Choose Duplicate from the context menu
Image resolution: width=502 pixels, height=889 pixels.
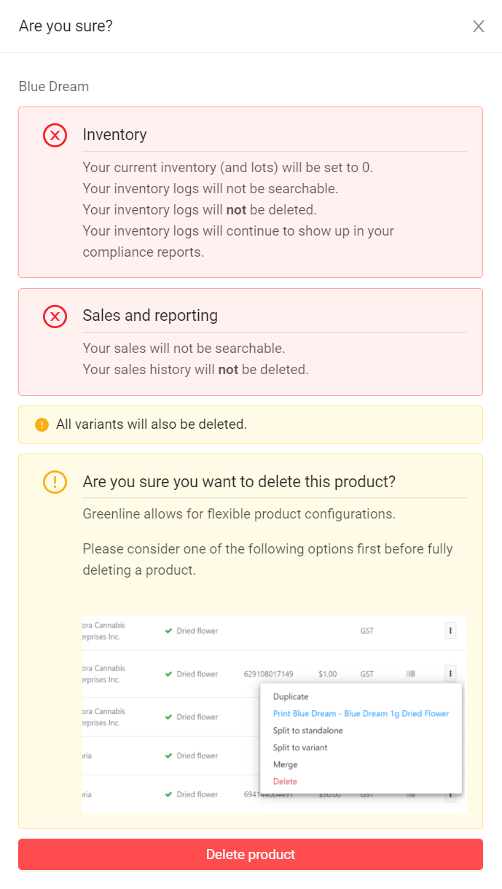291,696
